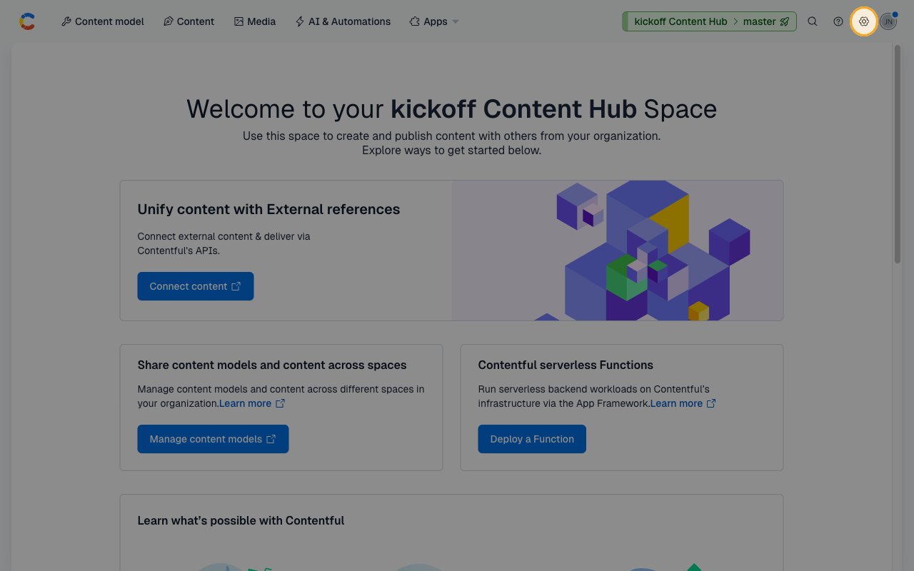This screenshot has height=571, width=914.
Task: Expand the Apps dropdown menu
Action: 434,21
